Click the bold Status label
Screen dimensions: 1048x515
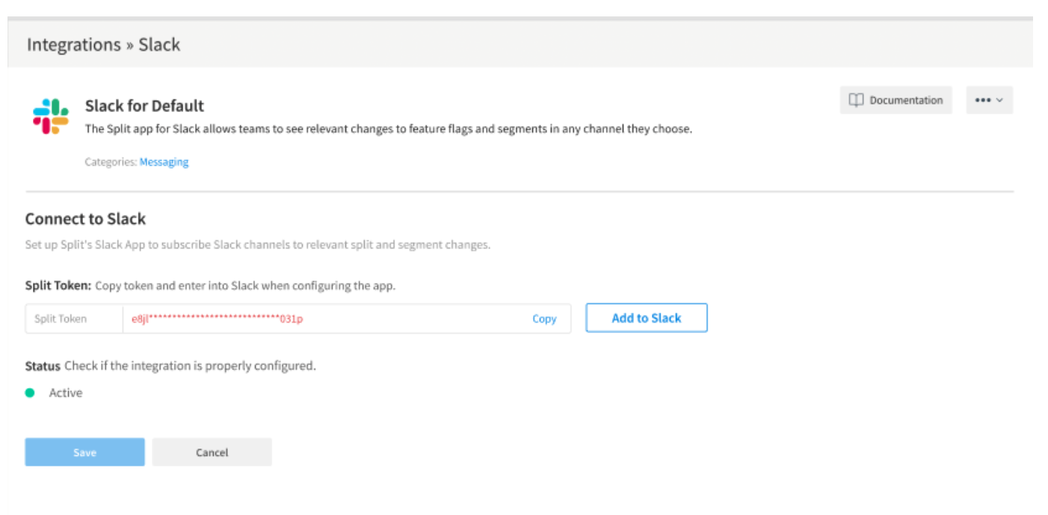43,366
